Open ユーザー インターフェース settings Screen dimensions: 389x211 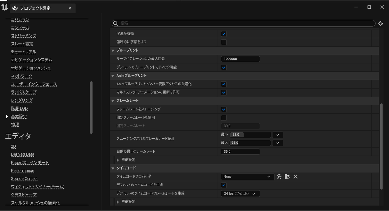34,84
